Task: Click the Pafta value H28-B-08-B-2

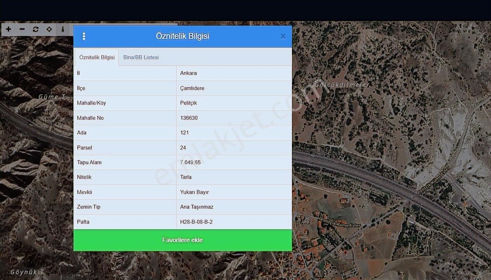Action: point(196,222)
